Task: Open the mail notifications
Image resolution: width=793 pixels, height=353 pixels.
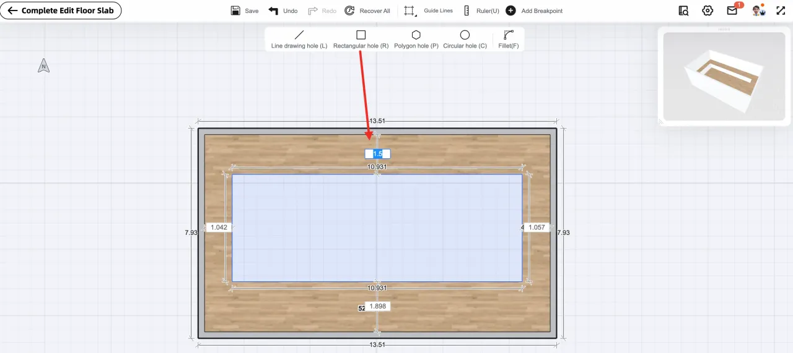Action: click(x=732, y=11)
